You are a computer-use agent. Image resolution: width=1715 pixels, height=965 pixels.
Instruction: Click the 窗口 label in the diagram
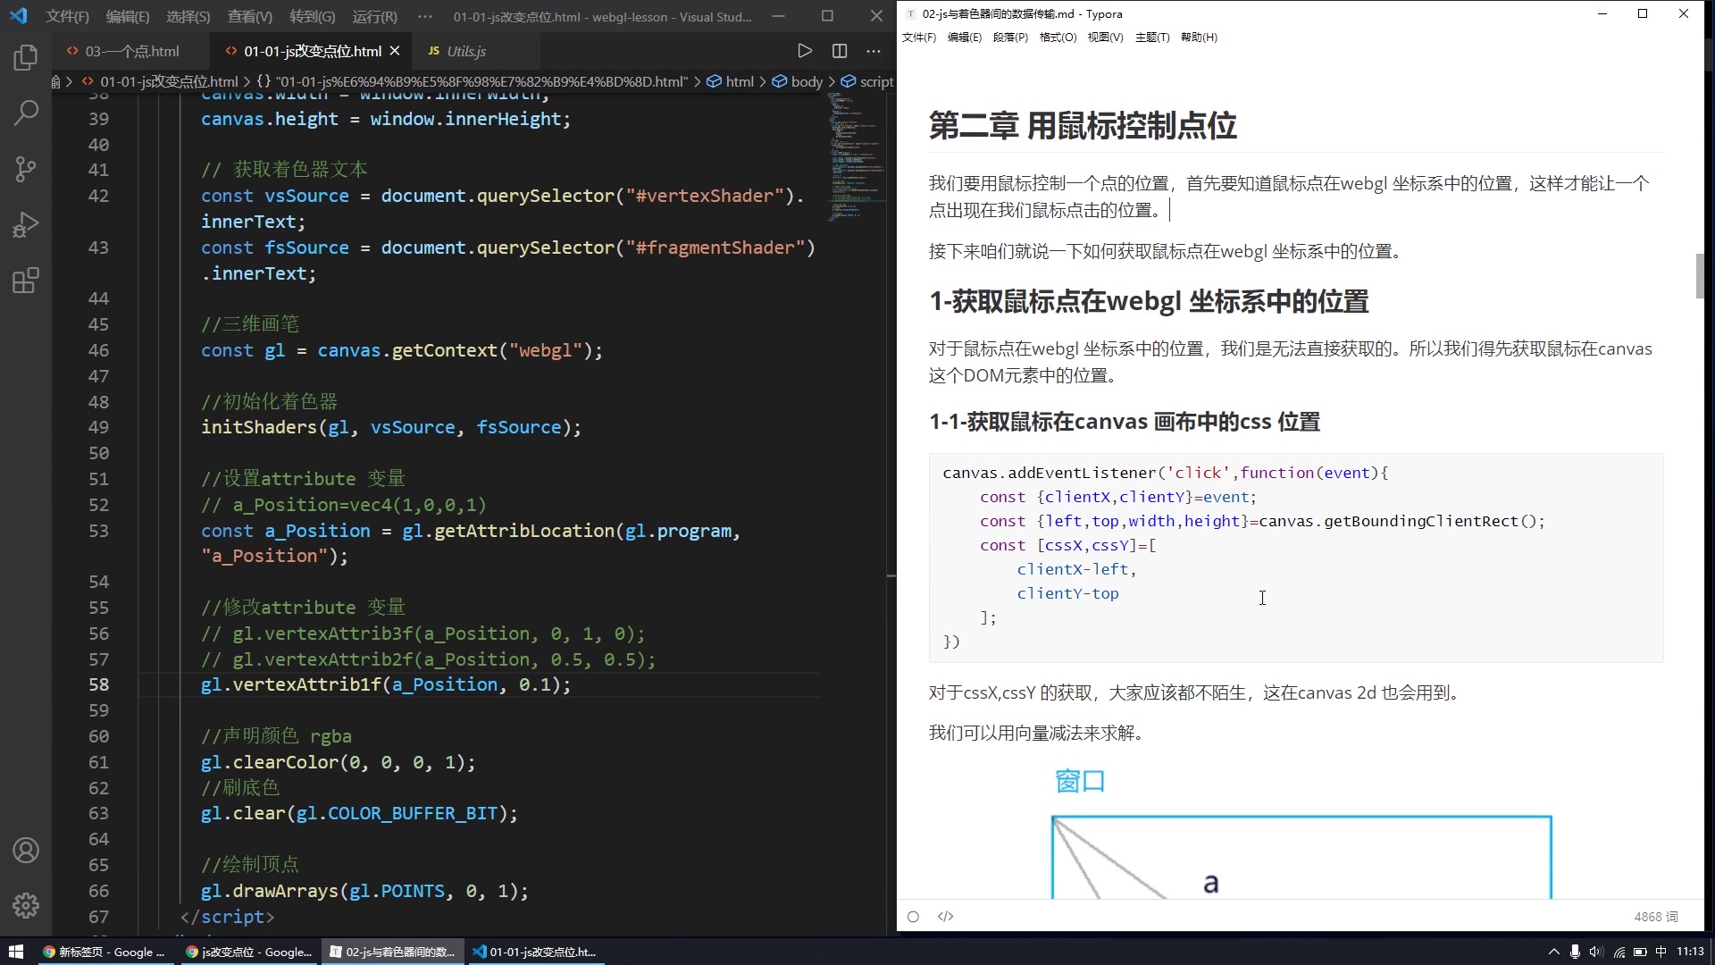coord(1080,781)
